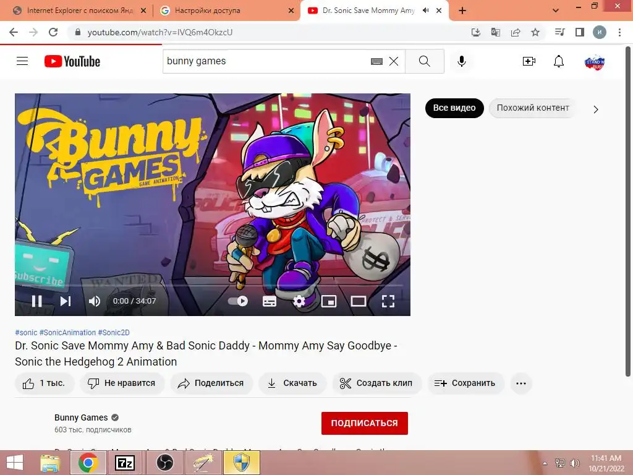Open the Chrome three-dot menu
The height and width of the screenshot is (475, 633).
tap(619, 32)
